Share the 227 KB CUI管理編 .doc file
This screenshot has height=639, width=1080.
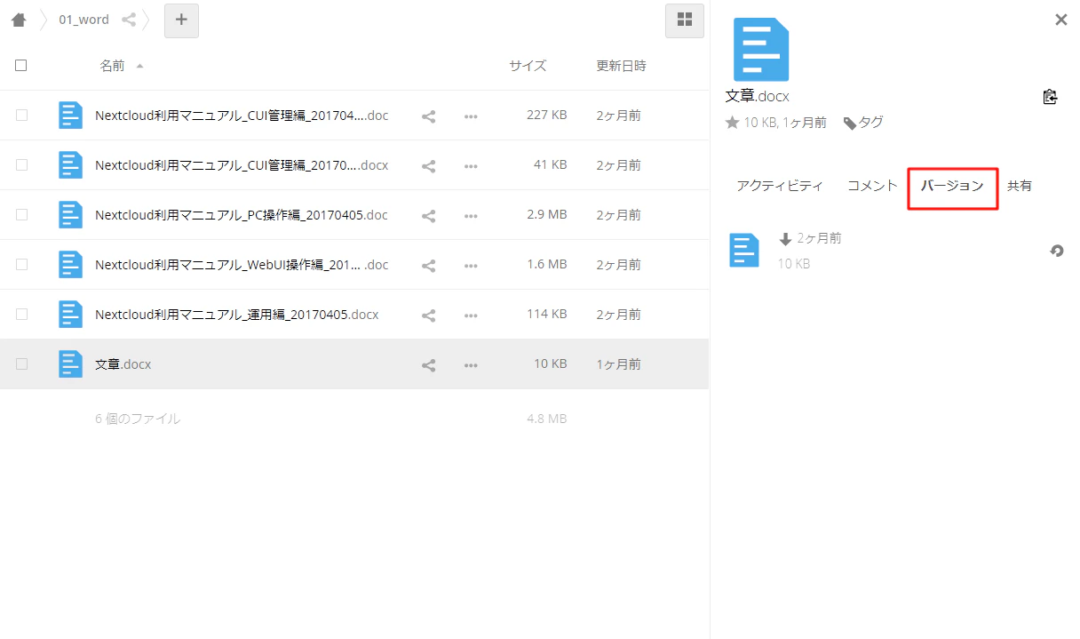[428, 116]
